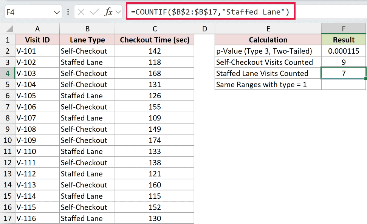This screenshot has width=367, height=224.
Task: Select checkout time cell 142
Action: 155,51
